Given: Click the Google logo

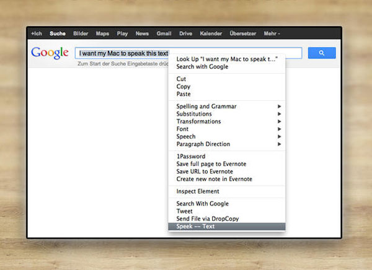Looking at the screenshot, I should 50,53.
